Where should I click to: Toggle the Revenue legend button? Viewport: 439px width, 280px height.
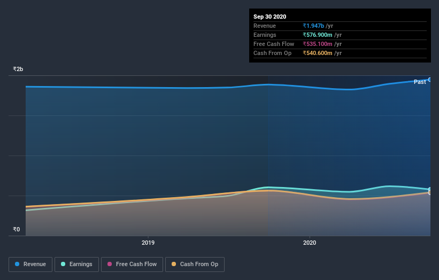pyautogui.click(x=30, y=265)
